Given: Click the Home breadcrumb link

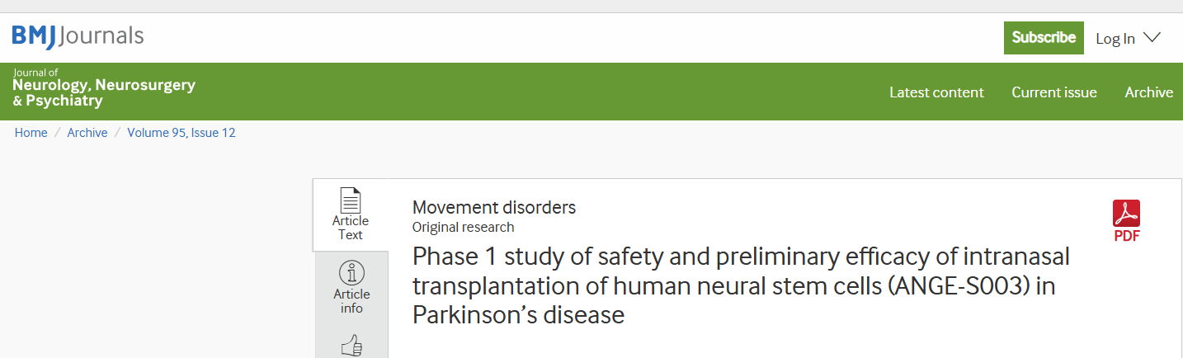Looking at the screenshot, I should point(31,133).
